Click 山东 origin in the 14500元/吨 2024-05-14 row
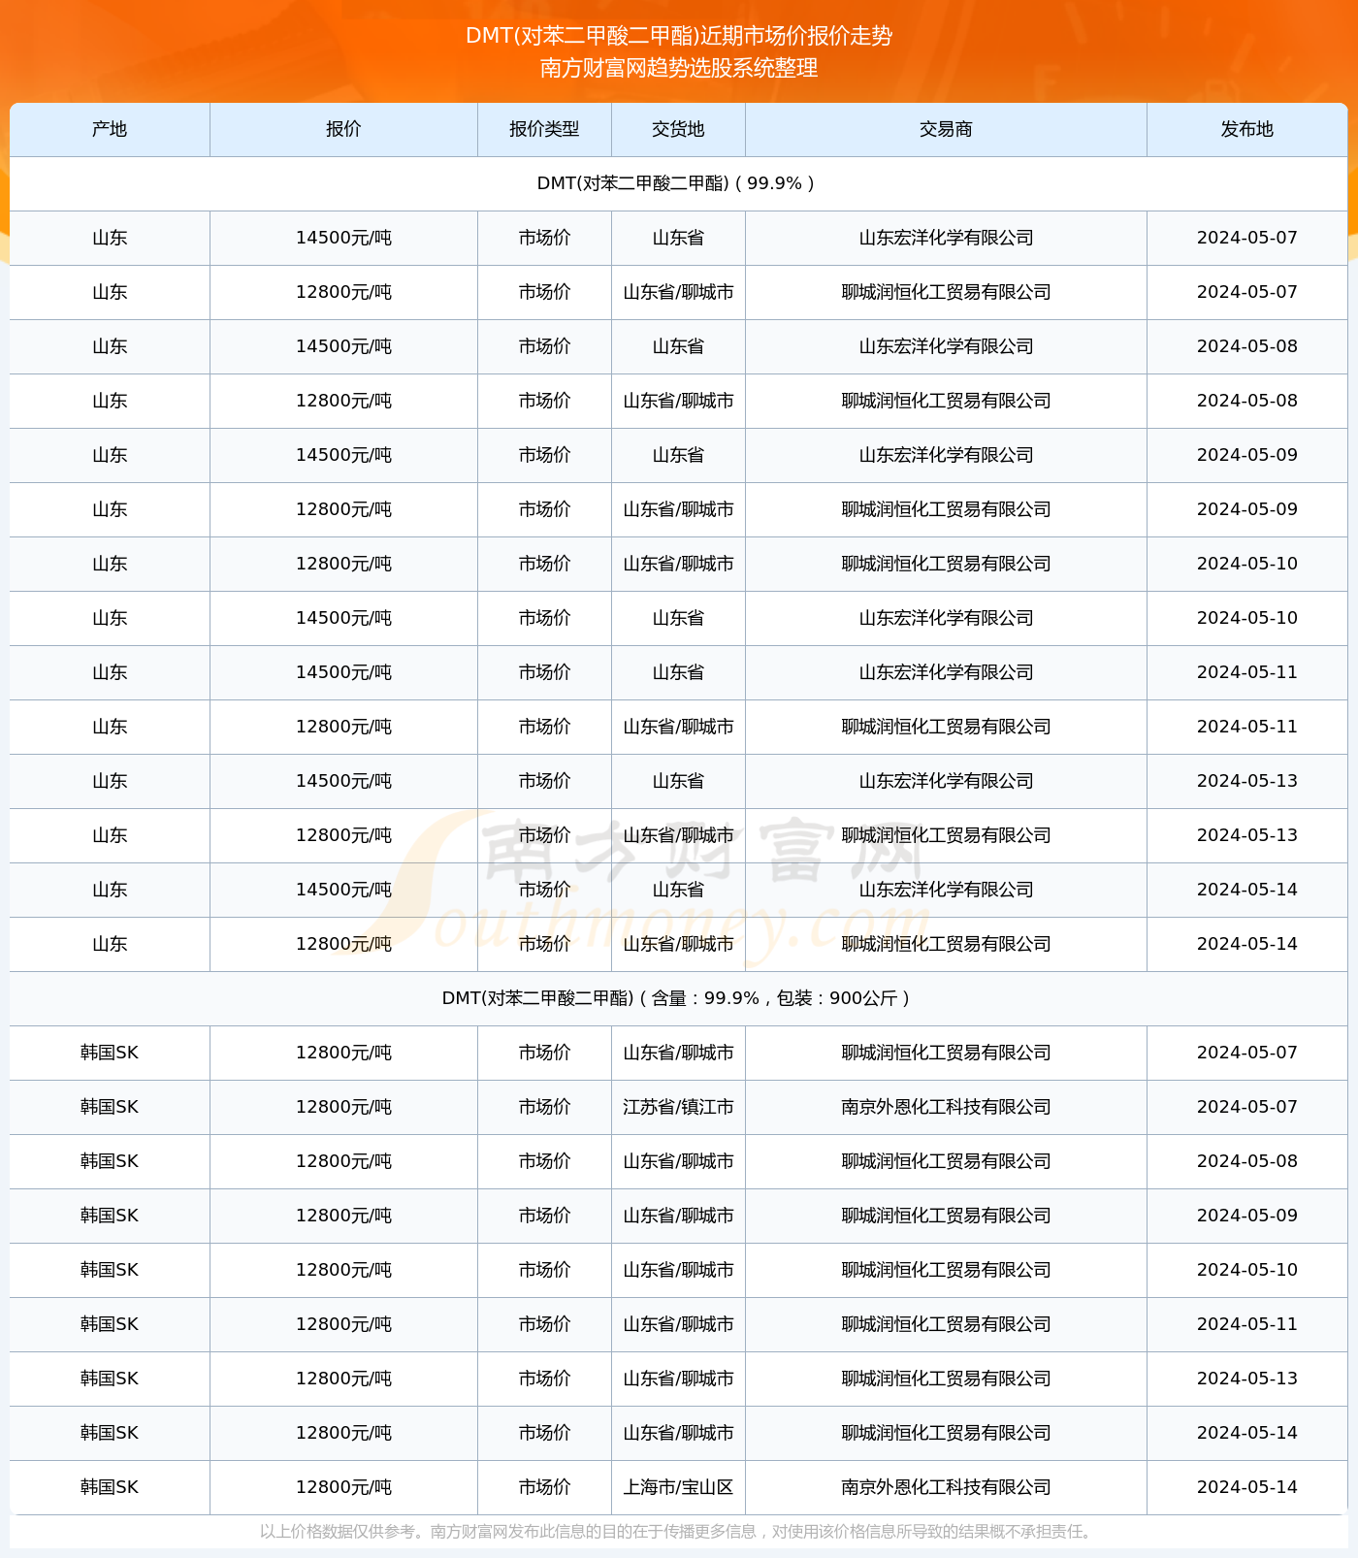 coord(110,890)
